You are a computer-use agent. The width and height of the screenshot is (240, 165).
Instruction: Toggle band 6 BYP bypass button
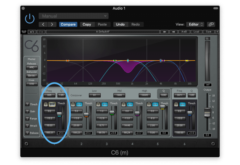[182, 104]
